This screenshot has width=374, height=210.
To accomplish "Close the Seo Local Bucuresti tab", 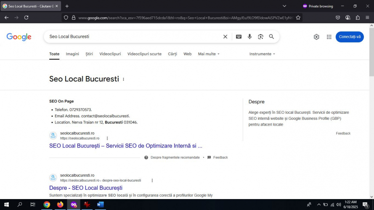I will coord(57,6).
